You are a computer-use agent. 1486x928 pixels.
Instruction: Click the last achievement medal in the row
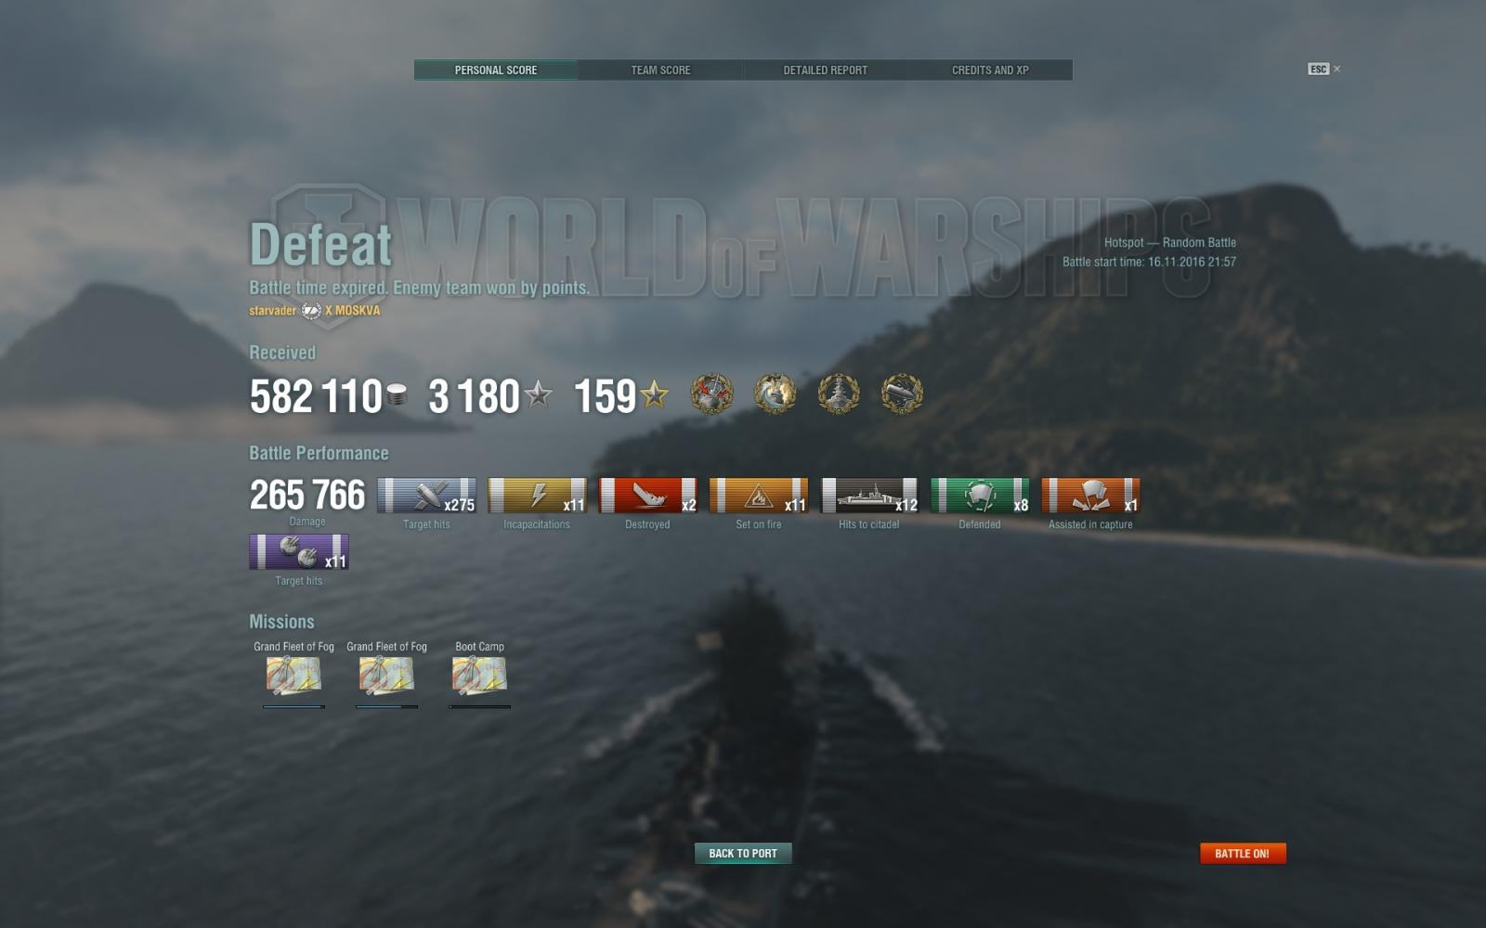point(902,394)
